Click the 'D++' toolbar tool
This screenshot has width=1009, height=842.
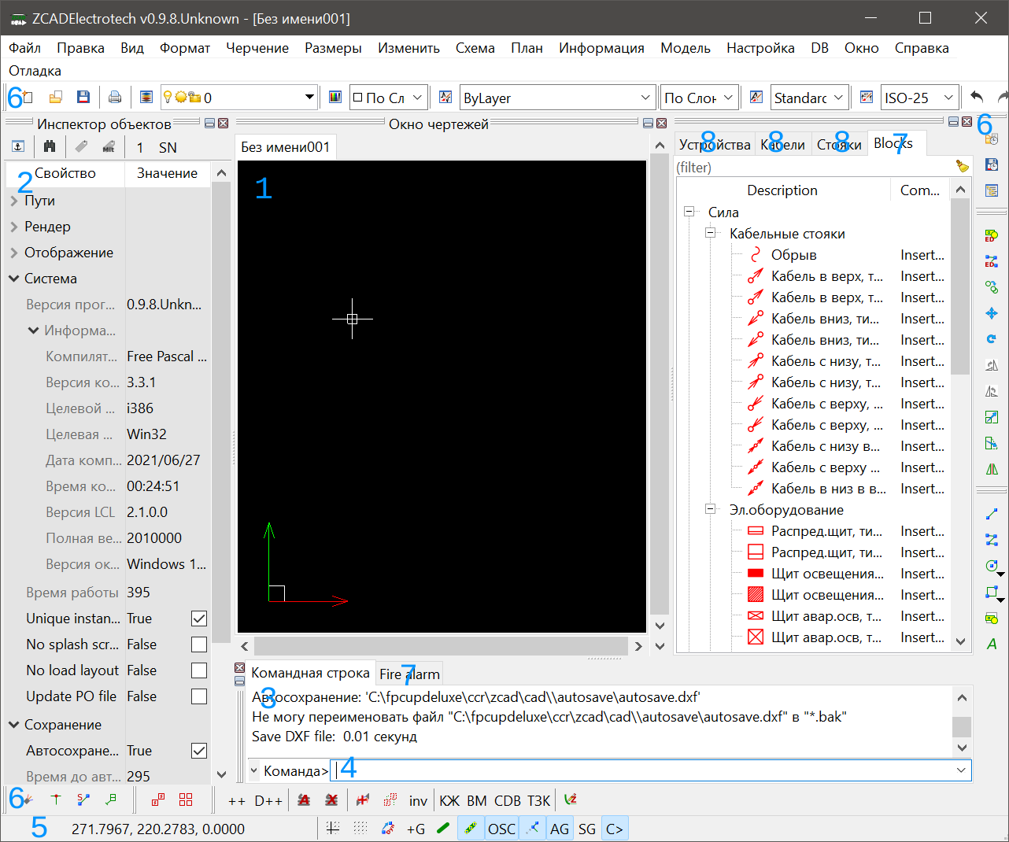click(268, 800)
